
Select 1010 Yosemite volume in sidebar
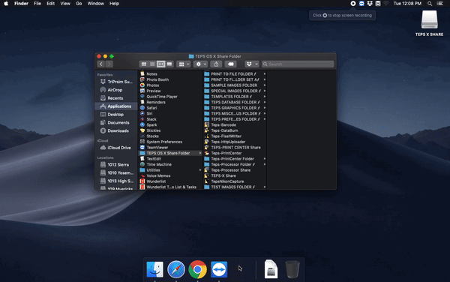click(x=116, y=172)
